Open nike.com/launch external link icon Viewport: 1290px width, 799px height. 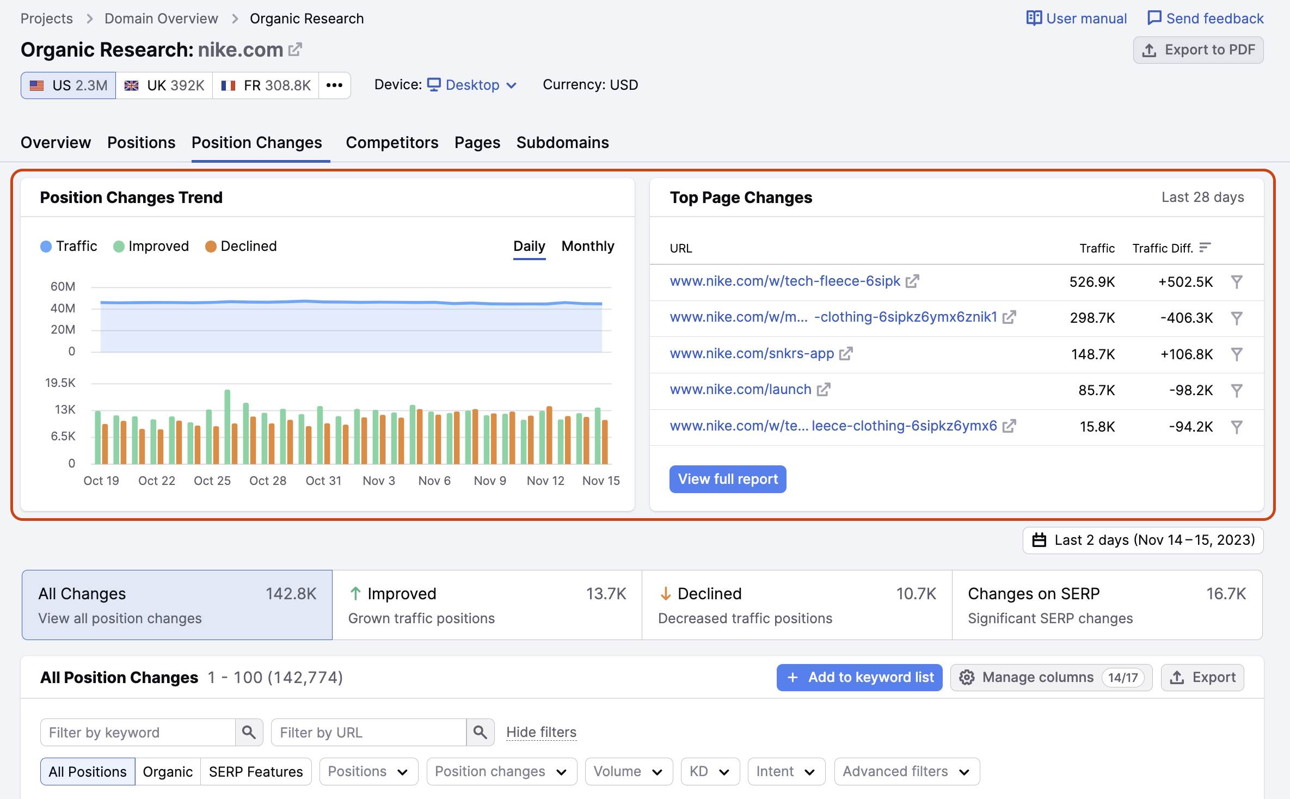pos(824,389)
